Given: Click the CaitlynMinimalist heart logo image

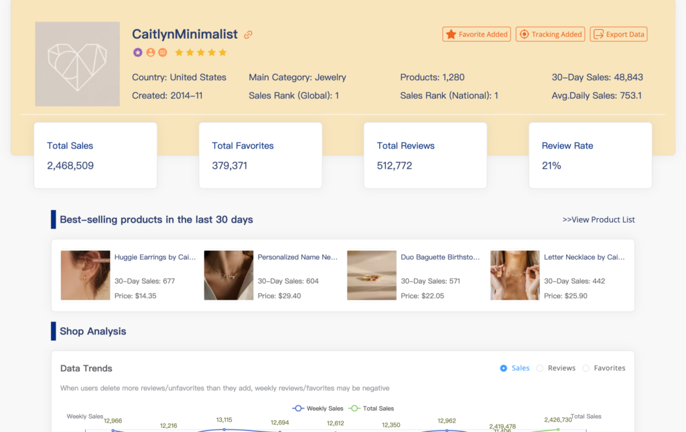Looking at the screenshot, I should [77, 64].
